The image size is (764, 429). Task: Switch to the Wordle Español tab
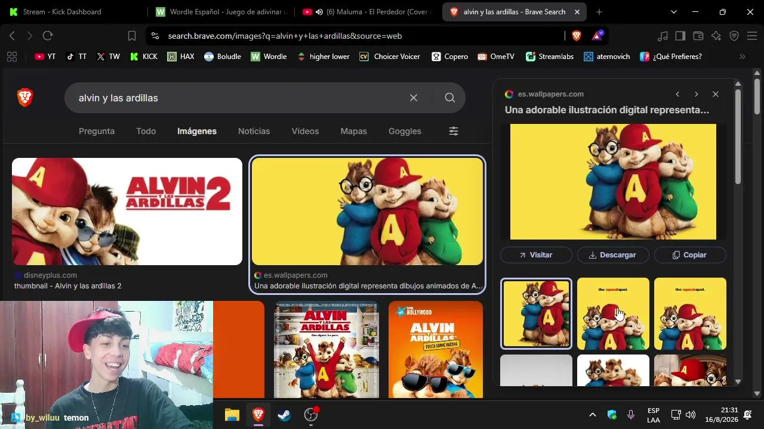221,12
